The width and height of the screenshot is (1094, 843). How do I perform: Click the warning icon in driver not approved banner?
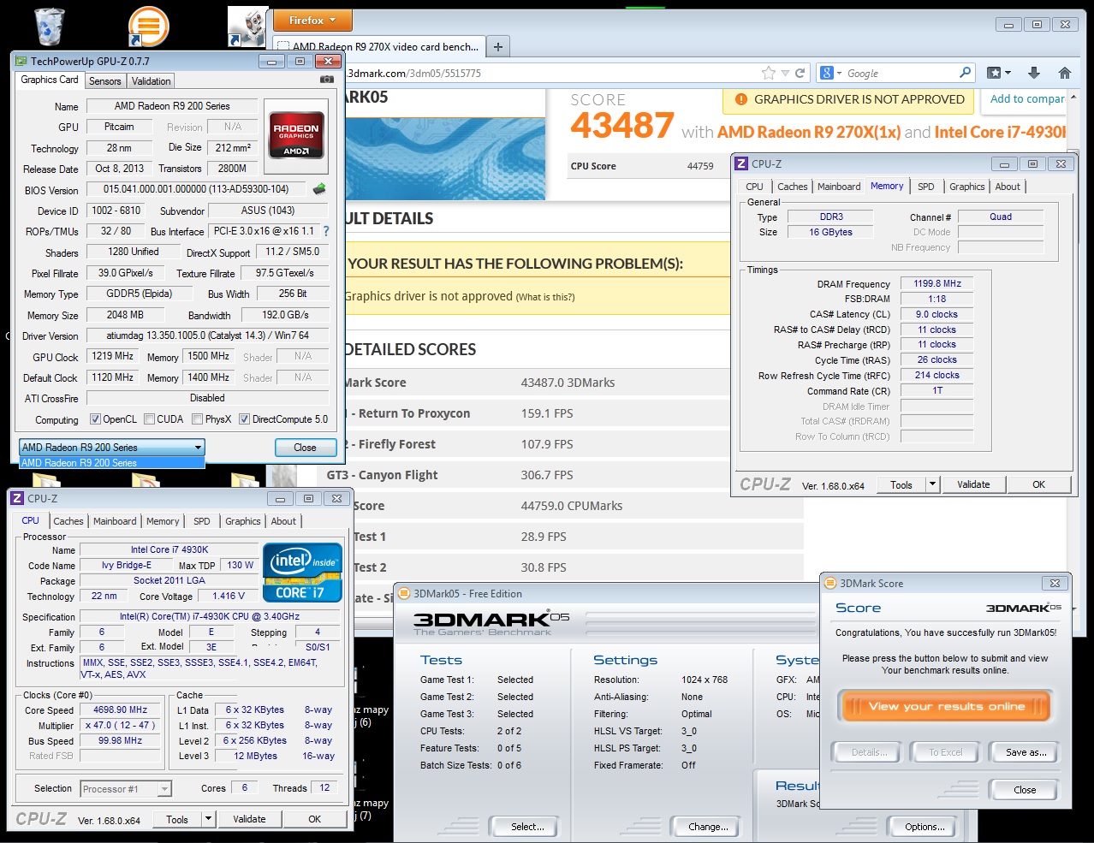tap(741, 99)
